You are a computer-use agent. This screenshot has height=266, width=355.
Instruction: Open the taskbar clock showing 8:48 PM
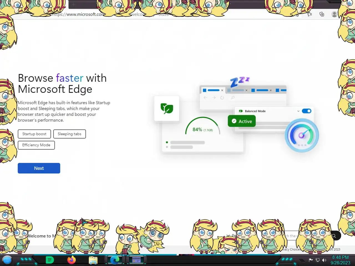(340, 260)
